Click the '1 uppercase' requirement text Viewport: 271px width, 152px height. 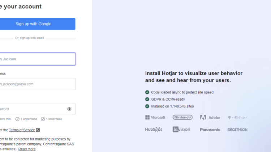tap(29, 119)
